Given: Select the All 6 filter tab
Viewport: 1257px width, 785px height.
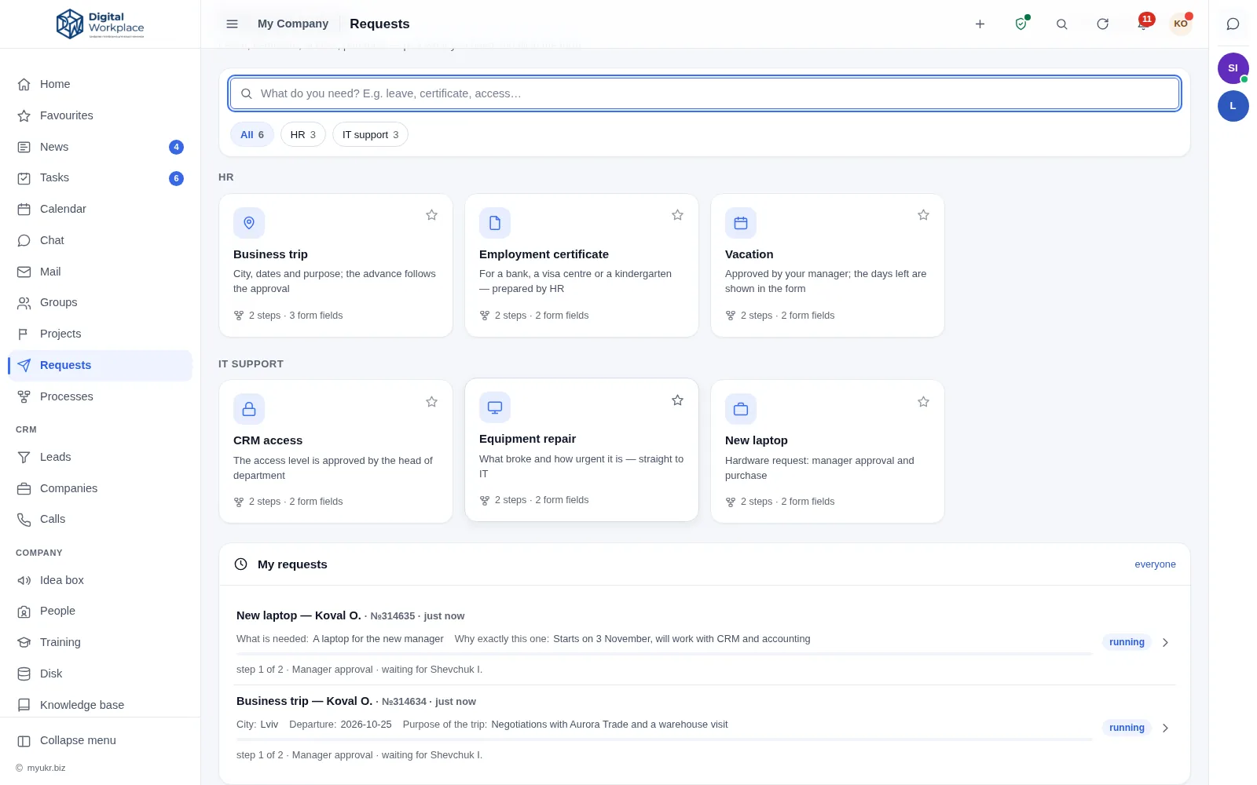Looking at the screenshot, I should (252, 134).
